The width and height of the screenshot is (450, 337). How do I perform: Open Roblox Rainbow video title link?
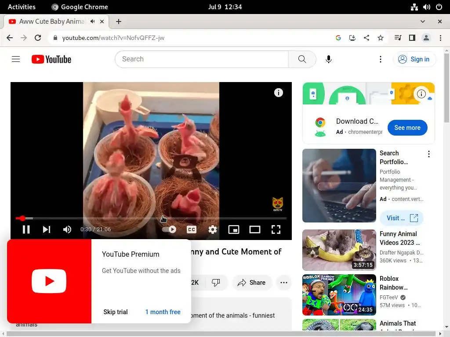393,283
